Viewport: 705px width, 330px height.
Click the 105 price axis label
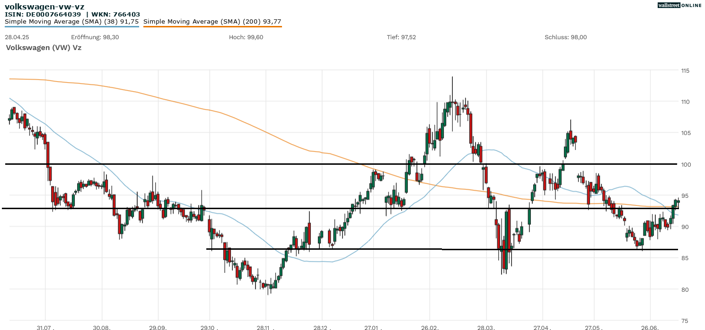(x=685, y=133)
